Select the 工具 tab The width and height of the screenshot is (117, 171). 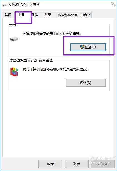pos(21,14)
